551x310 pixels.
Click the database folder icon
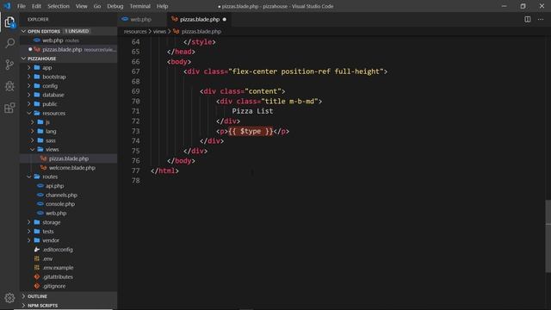[x=37, y=95]
